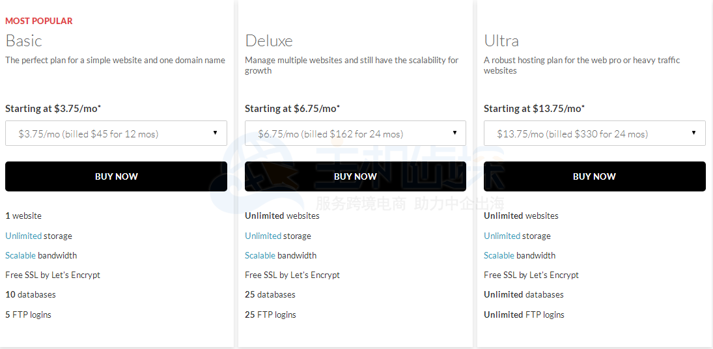Click the MOST POPULAR label on Basic
Screen dimensions: 713x349
39,21
